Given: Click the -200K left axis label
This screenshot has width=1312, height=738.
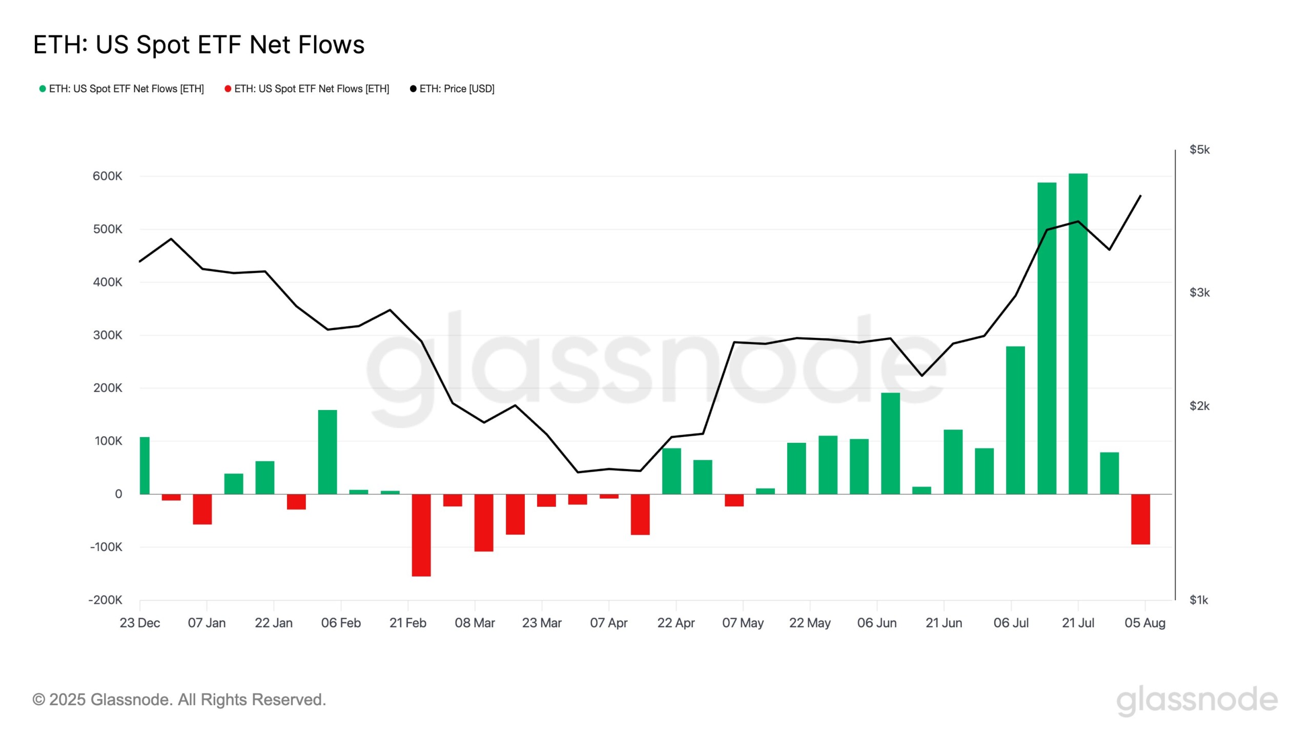Looking at the screenshot, I should pos(105,600).
